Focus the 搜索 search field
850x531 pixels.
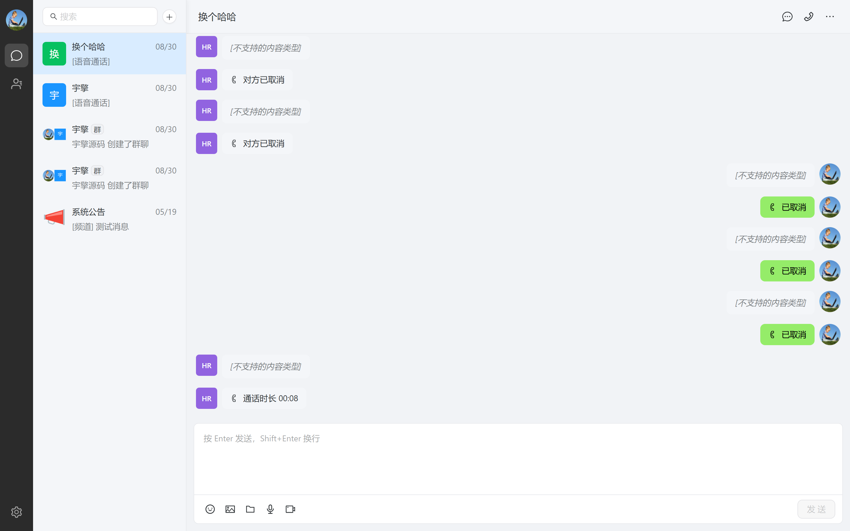point(100,17)
